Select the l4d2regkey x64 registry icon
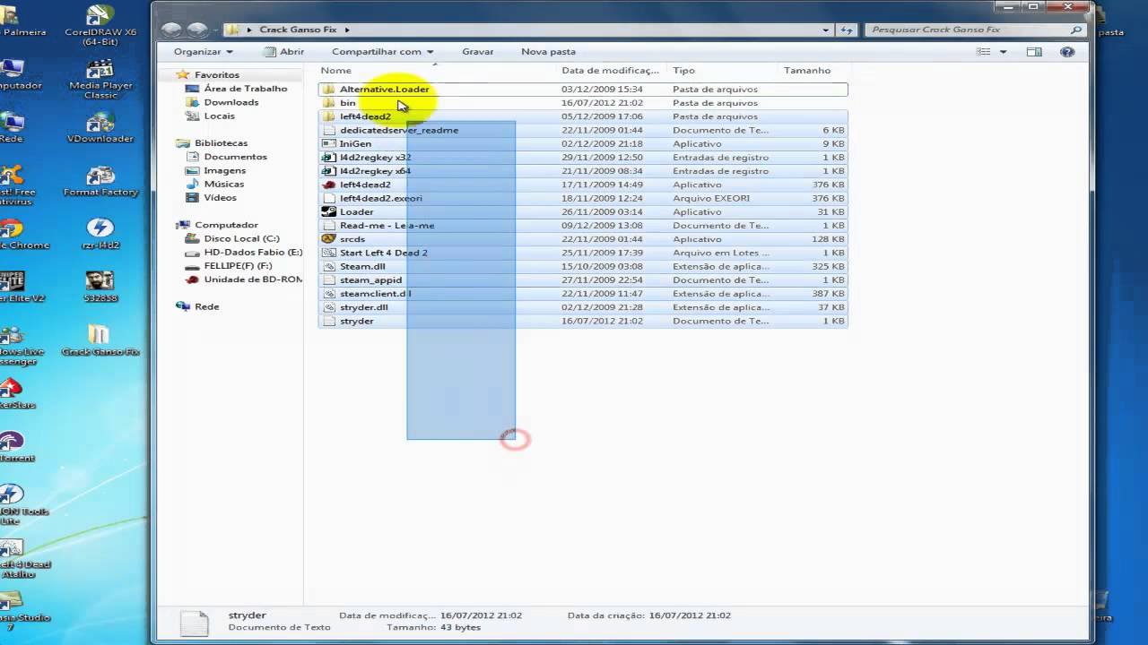 click(328, 171)
